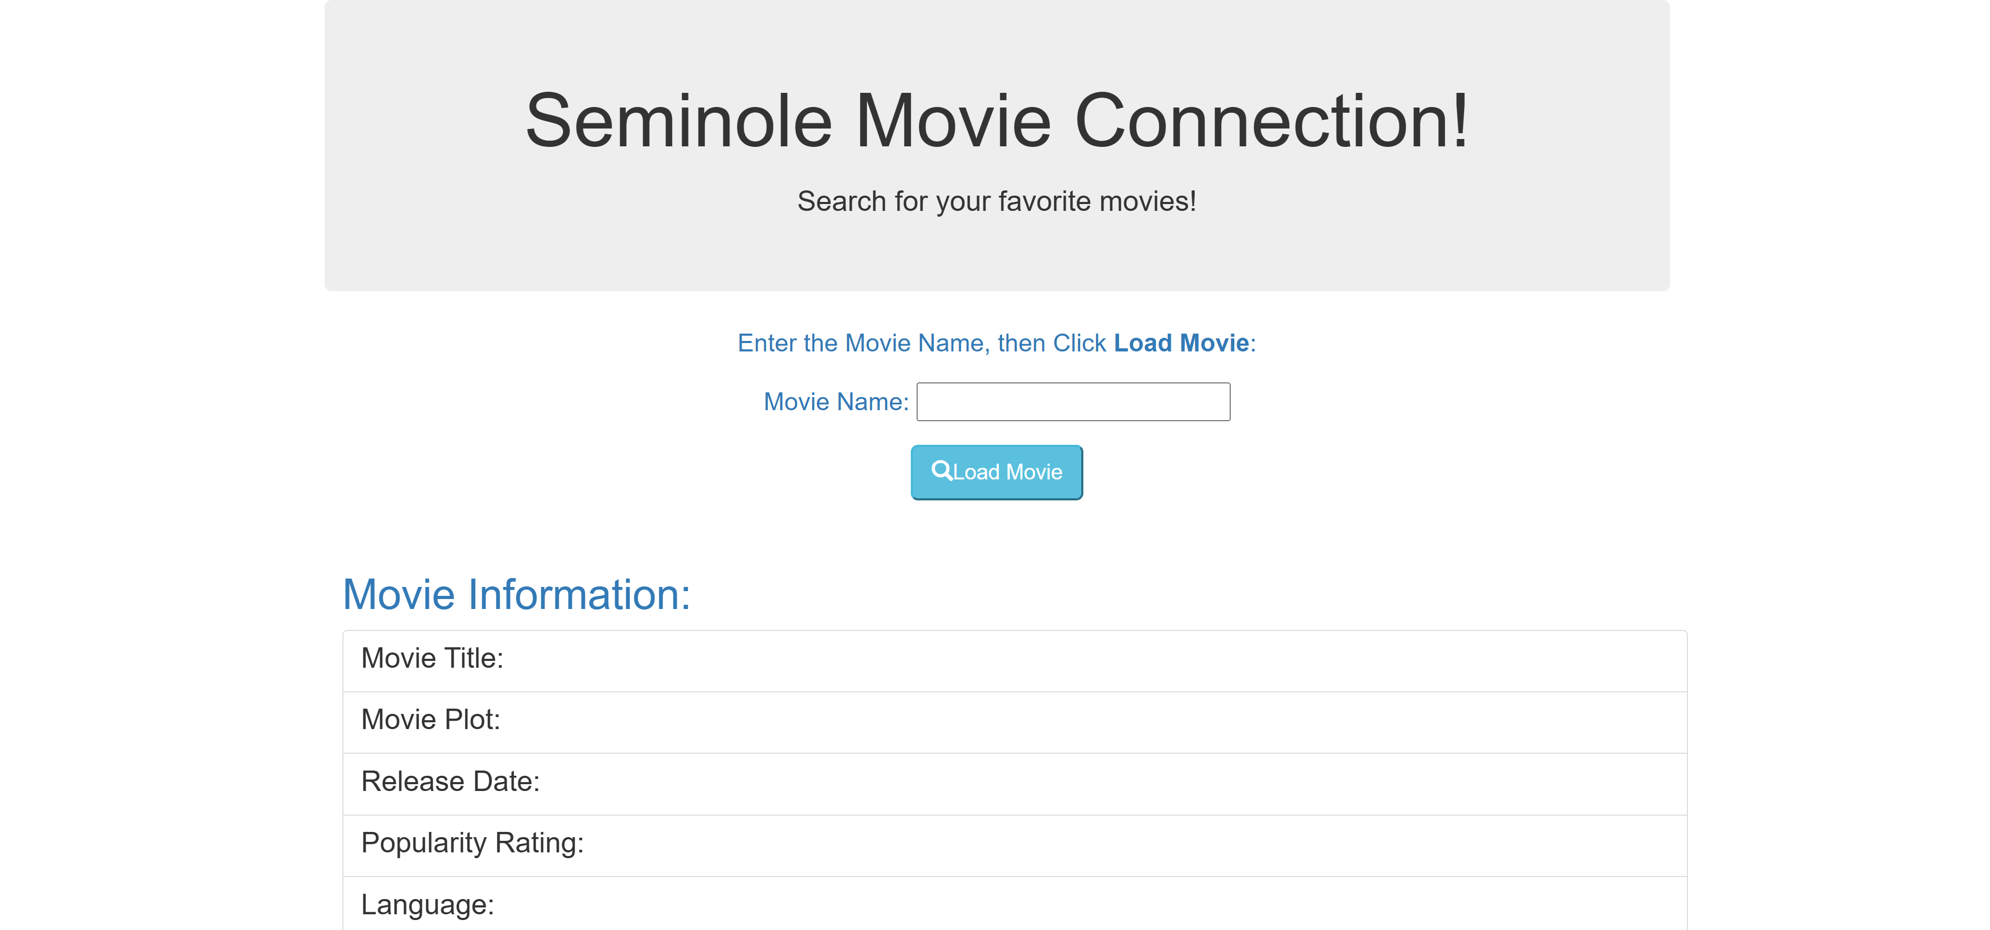This screenshot has width=1990, height=930.
Task: Click the bold "Load Movie" instruction text
Action: 1180,343
